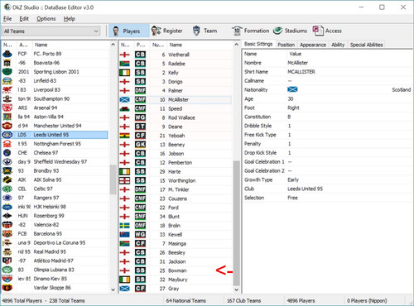Click Celtic 97 team crest
The image size is (414, 306).
click(x=7, y=189)
